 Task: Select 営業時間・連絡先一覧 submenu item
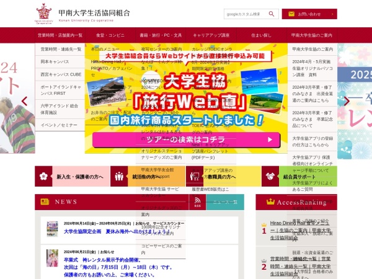pos(60,50)
